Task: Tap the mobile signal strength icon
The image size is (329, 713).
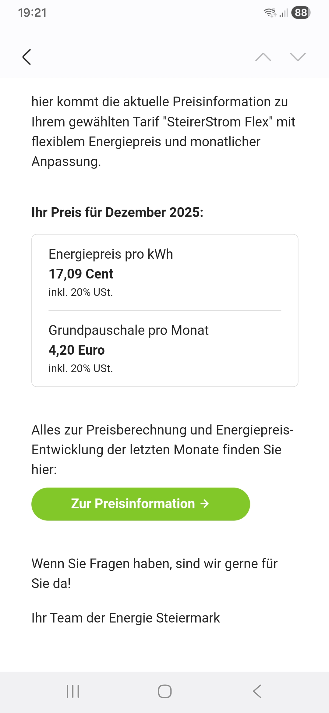Action: coord(284,13)
